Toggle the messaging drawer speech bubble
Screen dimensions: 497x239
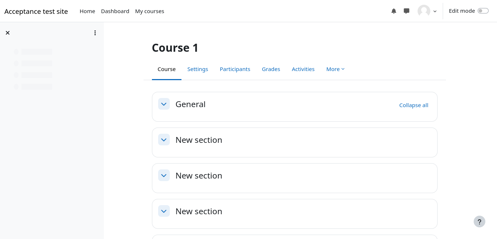pos(407,11)
